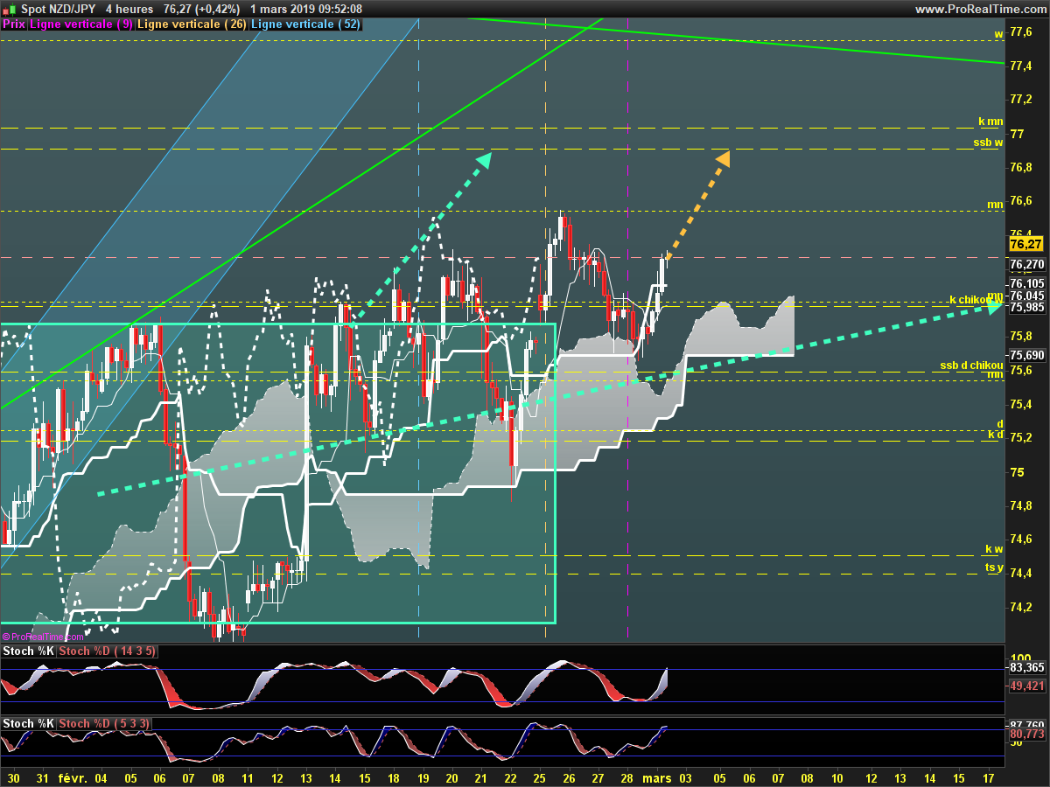Click the '17' date axis label
The width and height of the screenshot is (1050, 787).
click(989, 777)
